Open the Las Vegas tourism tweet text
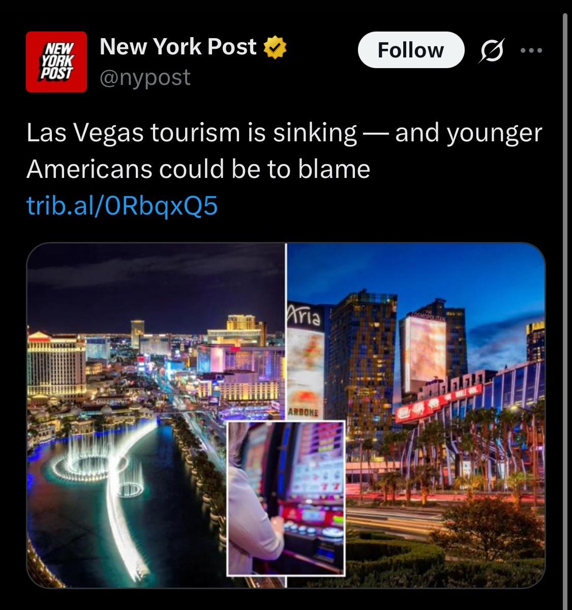Screen dimensions: 572x610 [284, 150]
